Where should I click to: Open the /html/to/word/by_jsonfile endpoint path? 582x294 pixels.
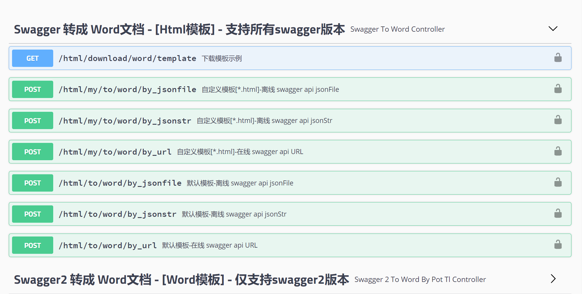pyautogui.click(x=120, y=183)
